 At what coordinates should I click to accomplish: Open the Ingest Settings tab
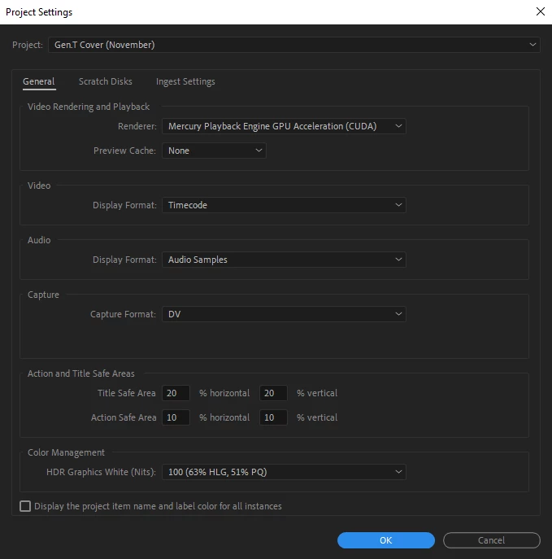click(185, 81)
